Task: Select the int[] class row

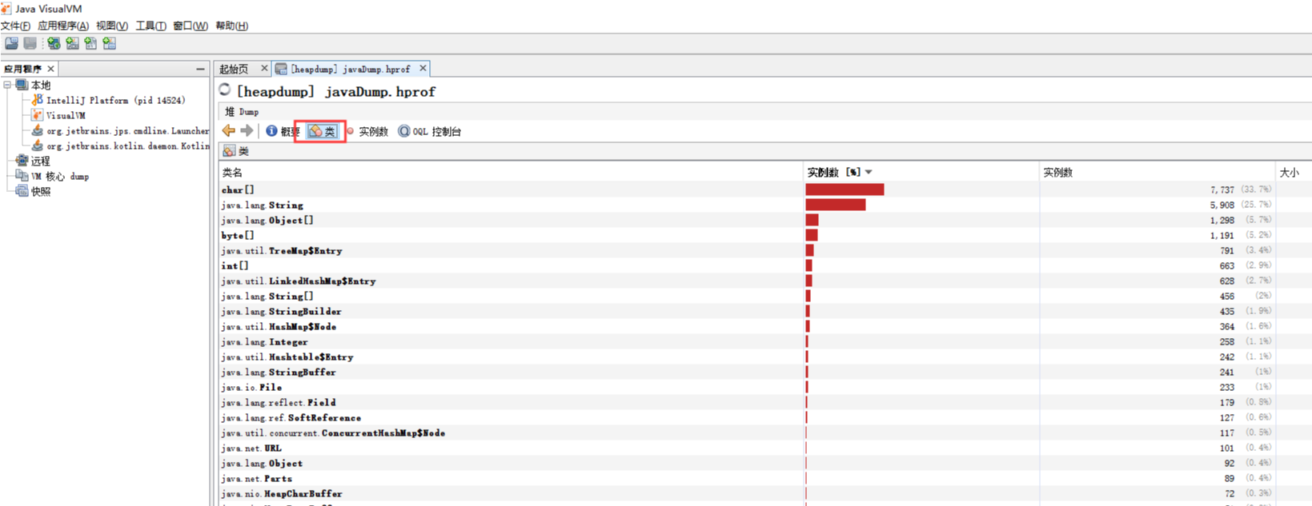Action: pos(765,265)
